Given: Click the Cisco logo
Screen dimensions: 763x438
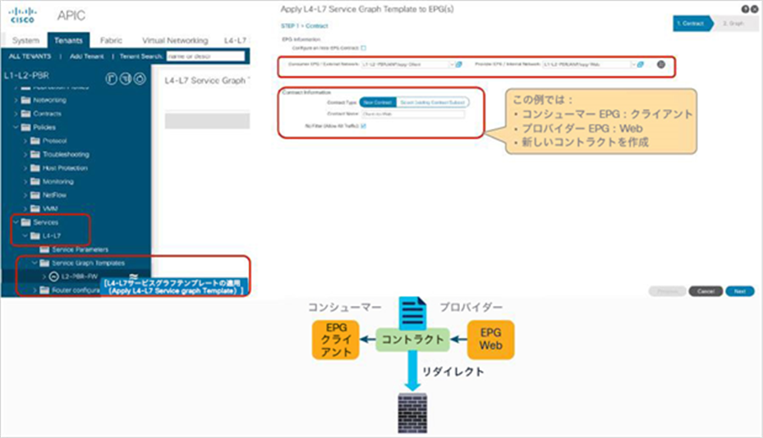Looking at the screenshot, I should click(23, 15).
